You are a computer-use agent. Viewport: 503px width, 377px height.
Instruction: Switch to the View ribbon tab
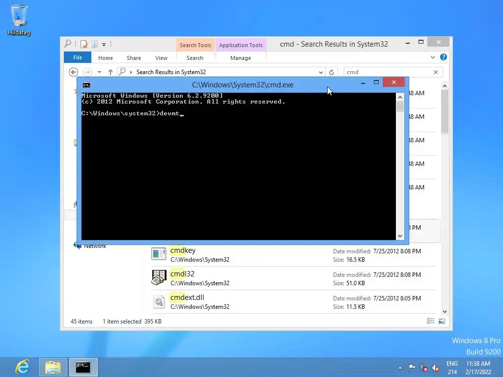161,58
